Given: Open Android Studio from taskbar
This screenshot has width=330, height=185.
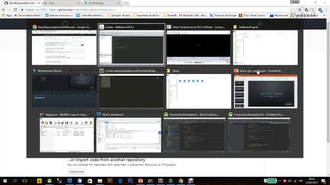Looking at the screenshot, I should (x=49, y=181).
